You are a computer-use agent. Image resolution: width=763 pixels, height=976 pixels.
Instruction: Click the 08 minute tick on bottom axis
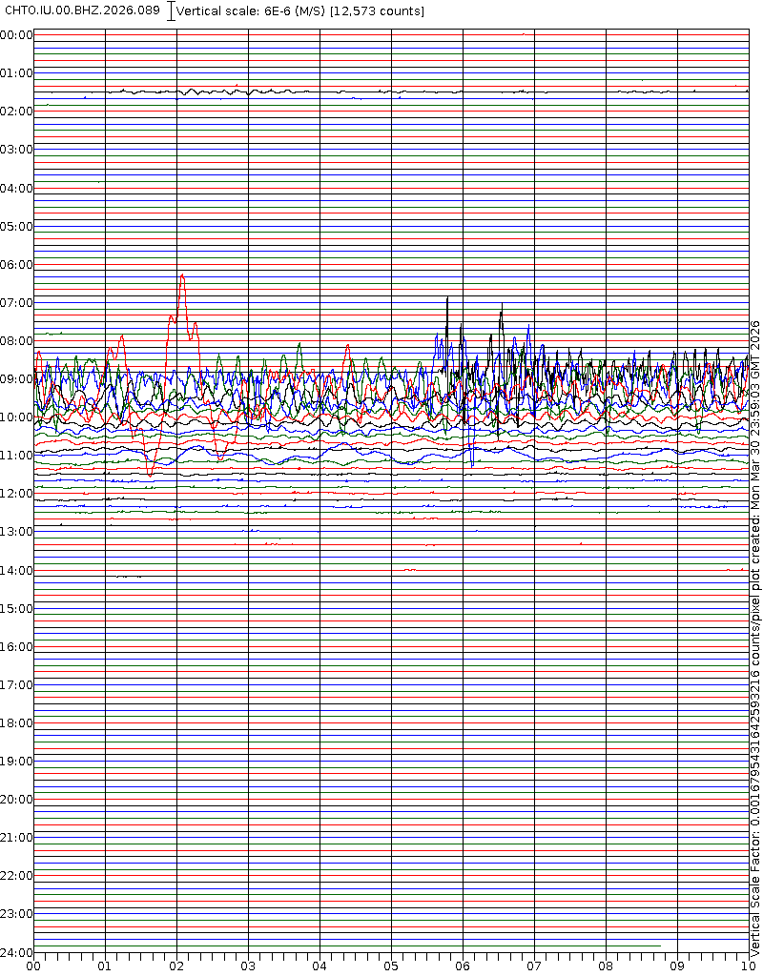click(606, 966)
